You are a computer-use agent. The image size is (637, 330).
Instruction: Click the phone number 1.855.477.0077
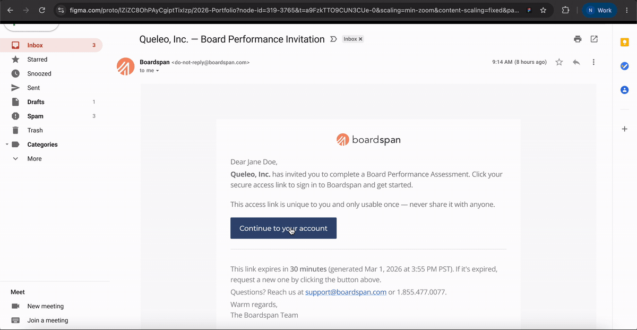pyautogui.click(x=421, y=292)
